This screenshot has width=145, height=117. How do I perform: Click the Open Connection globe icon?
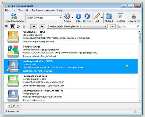point(14,16)
